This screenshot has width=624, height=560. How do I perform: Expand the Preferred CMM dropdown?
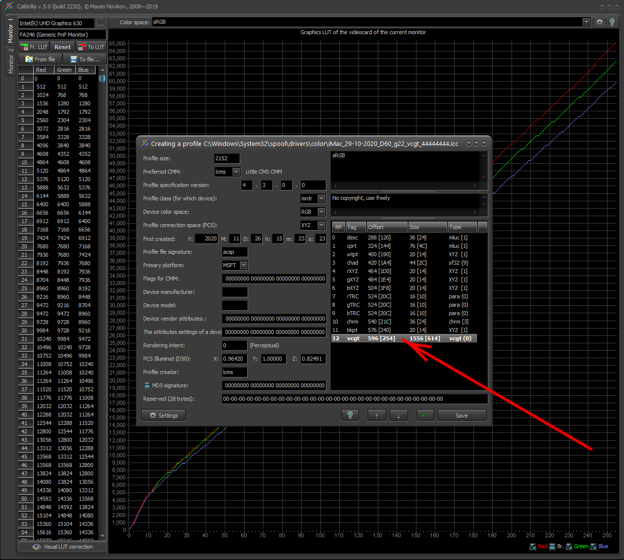236,172
